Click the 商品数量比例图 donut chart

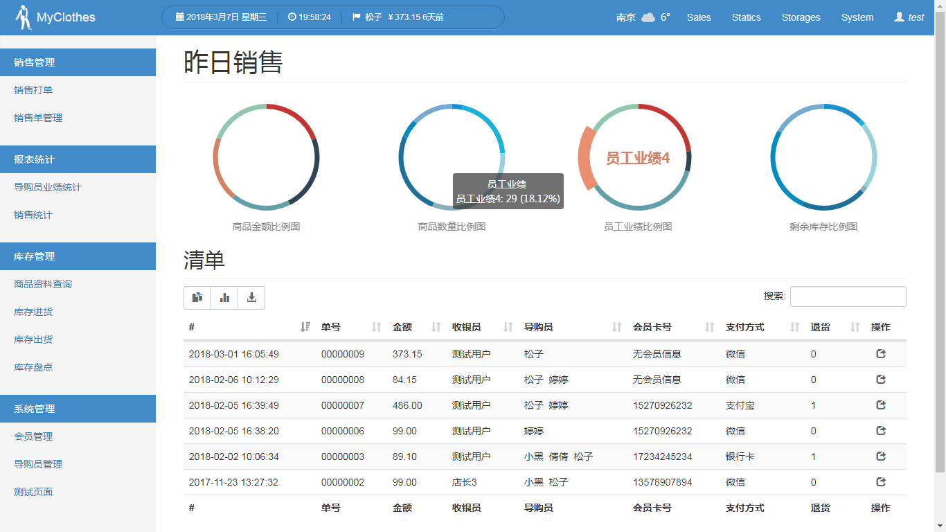452,157
